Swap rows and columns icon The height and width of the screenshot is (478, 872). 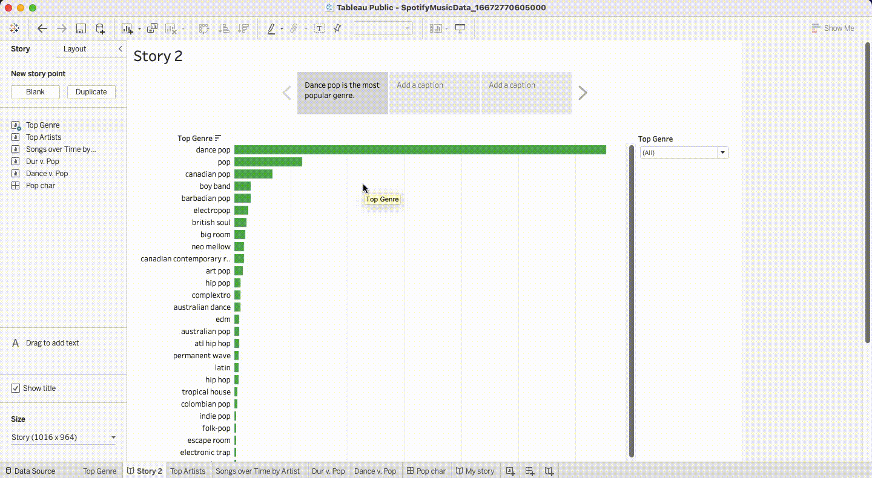204,28
